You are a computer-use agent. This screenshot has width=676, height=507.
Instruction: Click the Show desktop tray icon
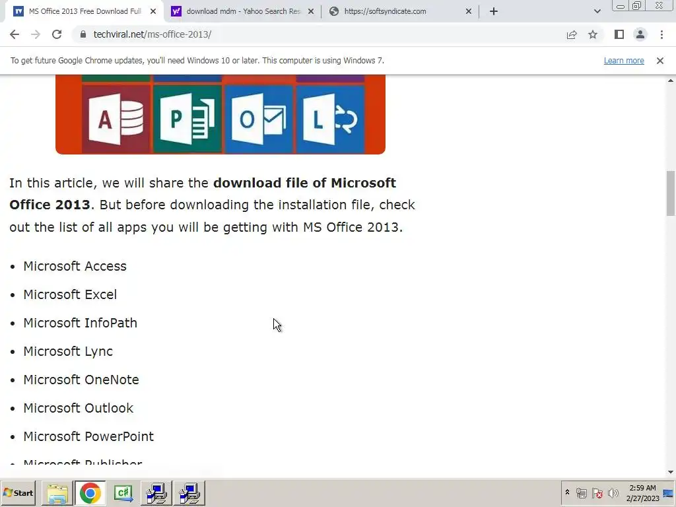669,493
